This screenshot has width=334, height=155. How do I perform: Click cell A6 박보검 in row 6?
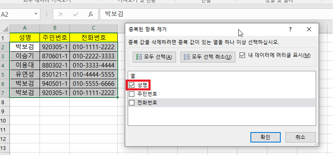[x=25, y=83]
